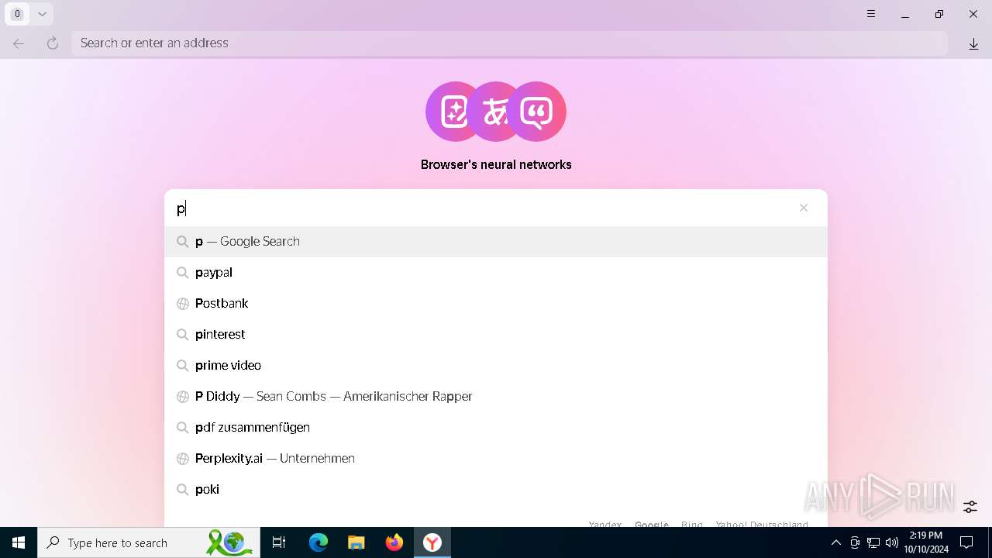Click the magnifier icon beside 'p — Google Search'
This screenshot has height=558, width=992.
click(183, 242)
